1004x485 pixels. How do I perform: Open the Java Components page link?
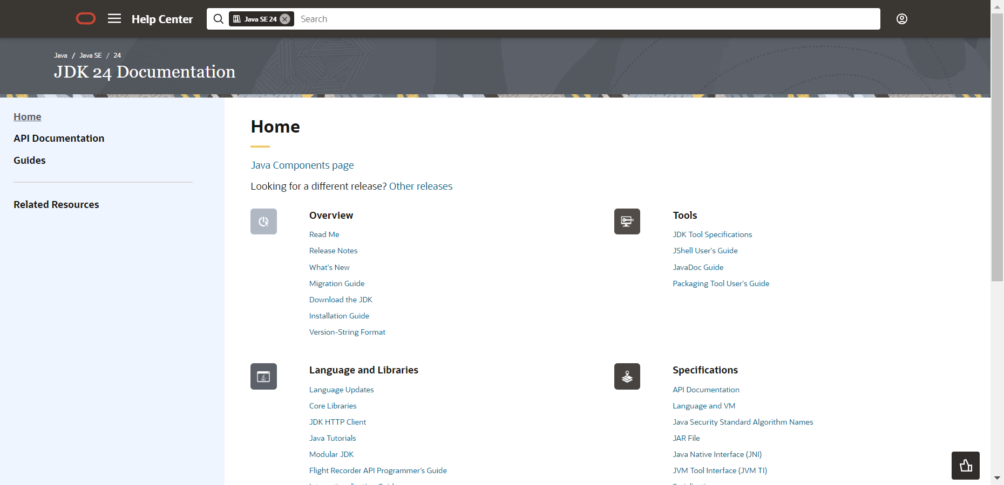pos(302,165)
